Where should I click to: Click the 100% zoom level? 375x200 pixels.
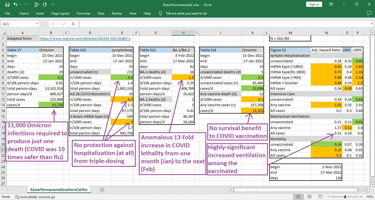[369, 197]
